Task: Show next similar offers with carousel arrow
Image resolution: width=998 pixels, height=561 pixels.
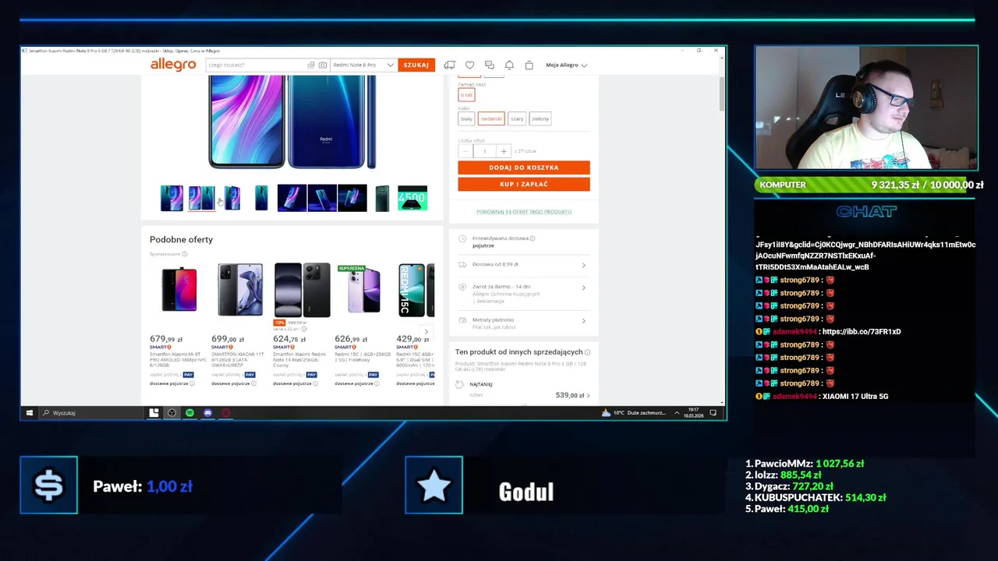Action: pos(426,332)
